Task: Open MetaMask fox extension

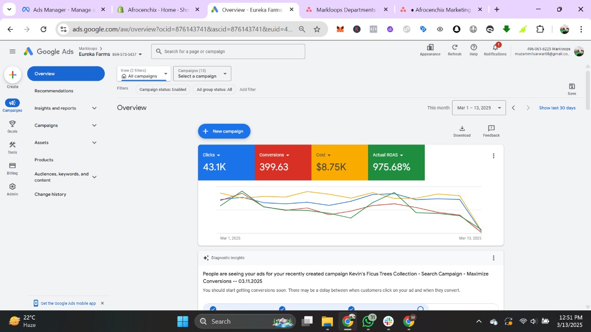Action: point(340,29)
